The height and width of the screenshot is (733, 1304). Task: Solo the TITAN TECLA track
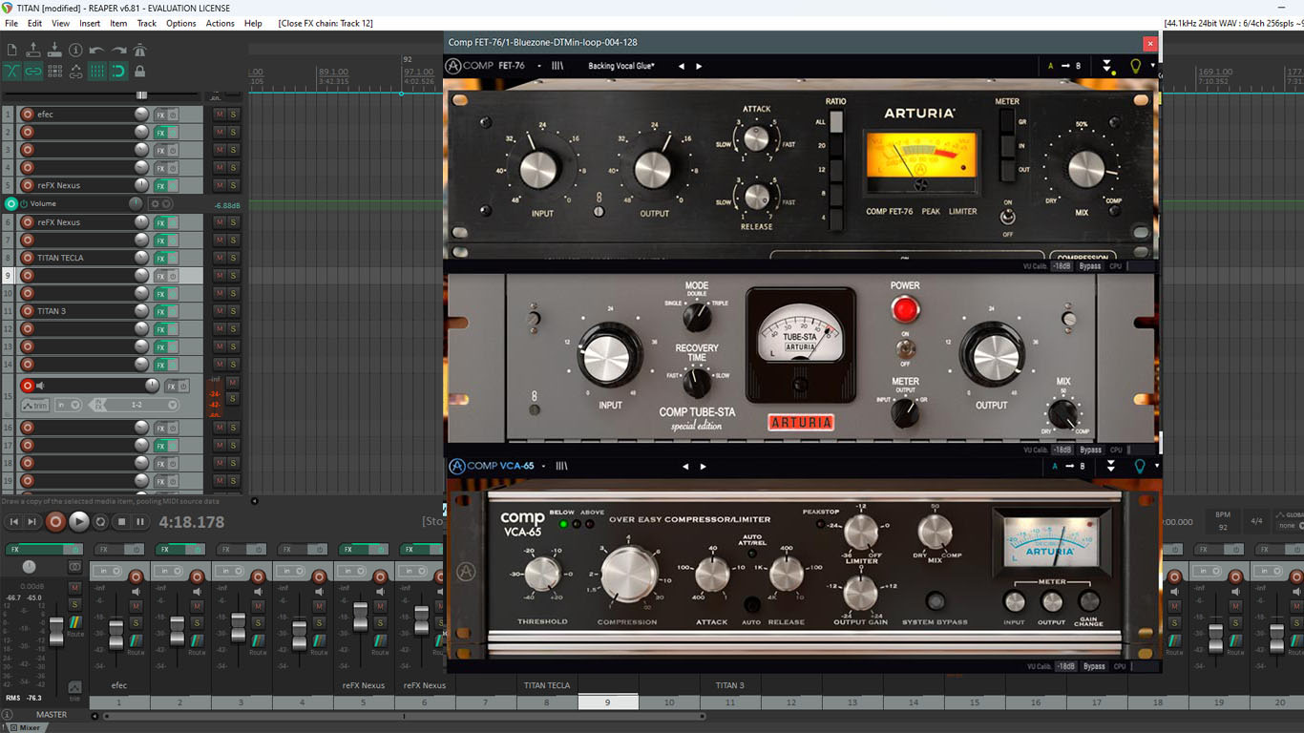pyautogui.click(x=233, y=258)
